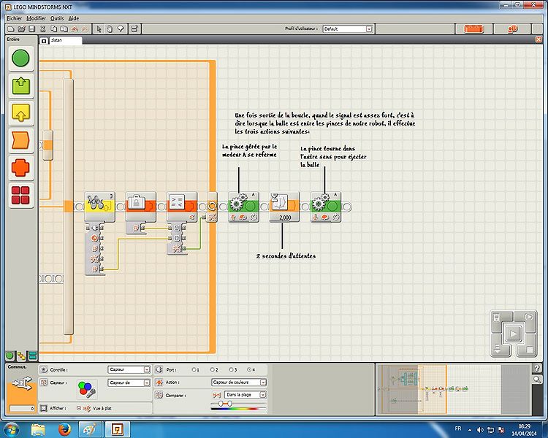Select port 1 radio button
Viewport: 548px width, 438px height.
[195, 369]
